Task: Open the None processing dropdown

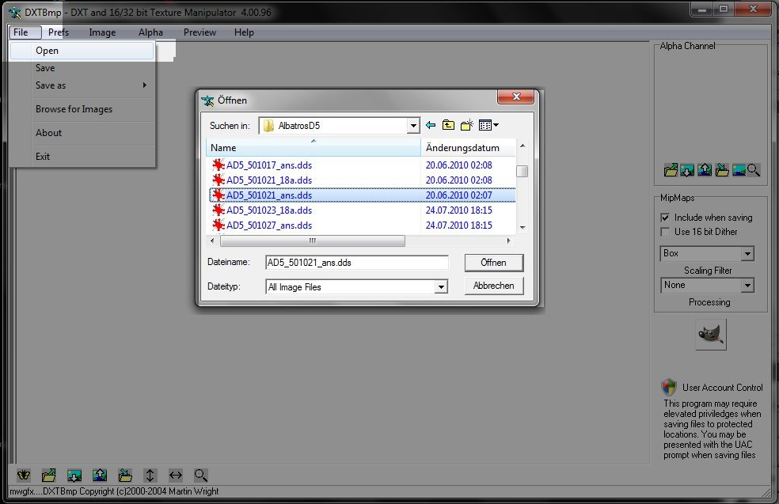Action: click(x=747, y=286)
